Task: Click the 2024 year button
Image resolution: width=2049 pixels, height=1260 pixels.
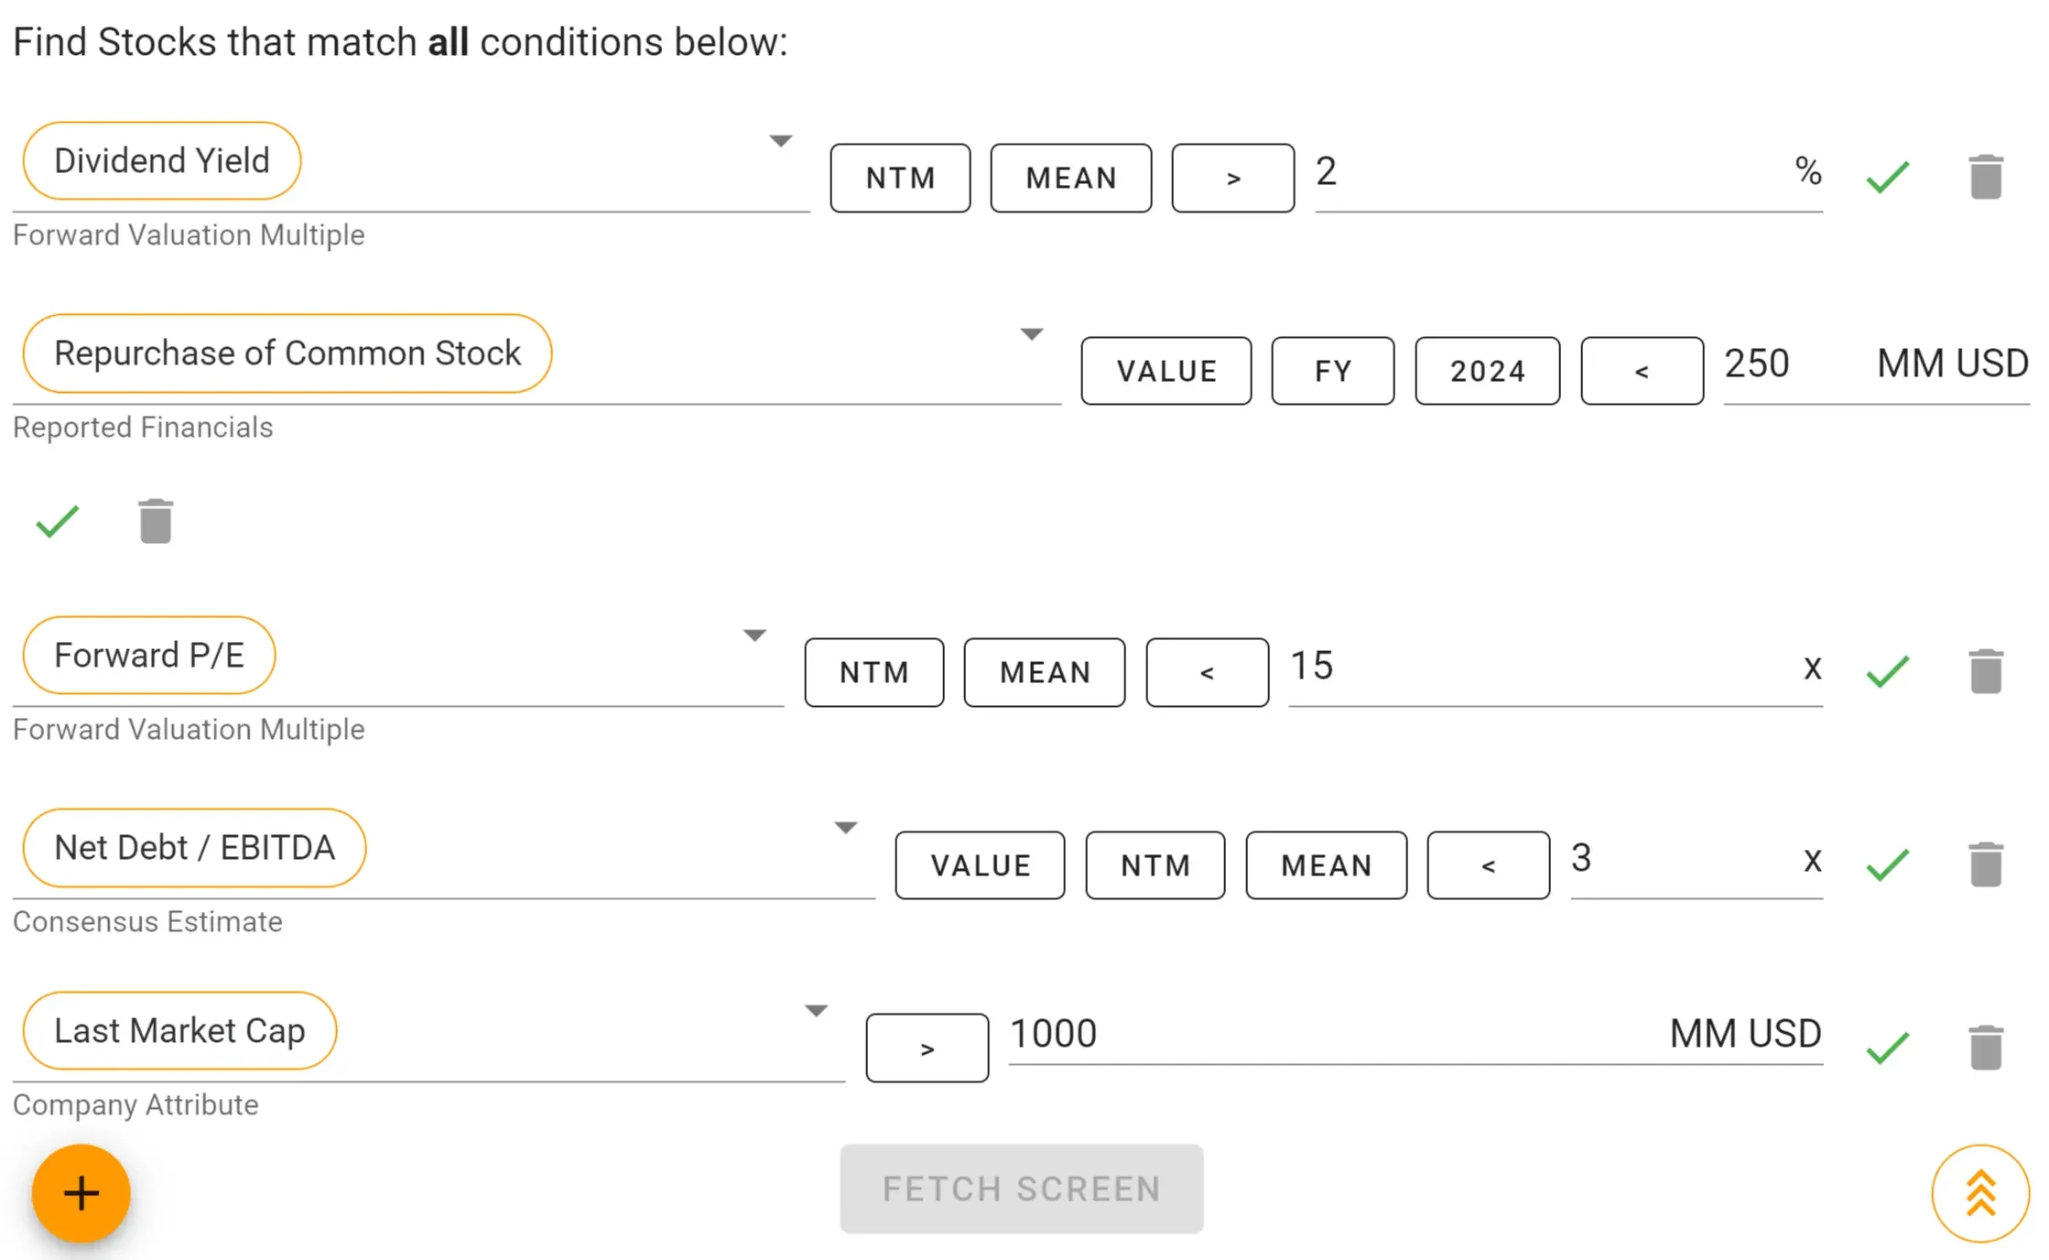Action: tap(1487, 371)
